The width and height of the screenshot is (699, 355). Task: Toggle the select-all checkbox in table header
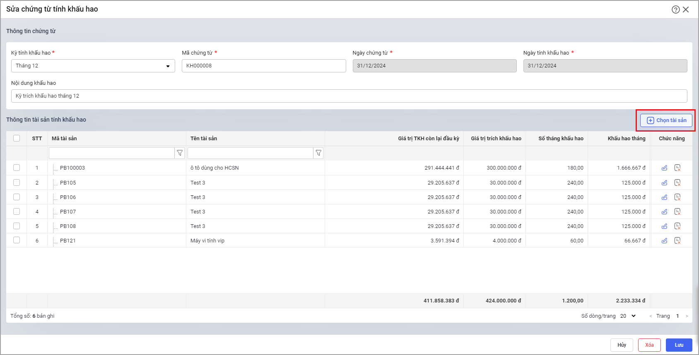(x=17, y=138)
